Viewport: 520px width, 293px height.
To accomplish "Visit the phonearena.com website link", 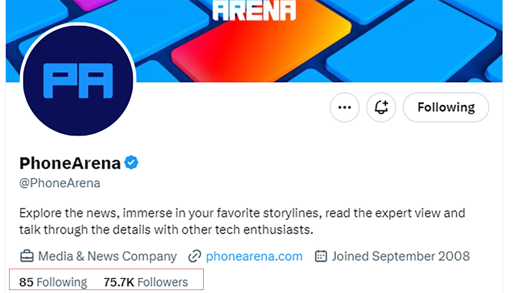I will coord(254,256).
